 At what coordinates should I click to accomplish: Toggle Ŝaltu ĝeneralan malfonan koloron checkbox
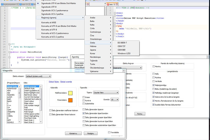coord(50,110)
